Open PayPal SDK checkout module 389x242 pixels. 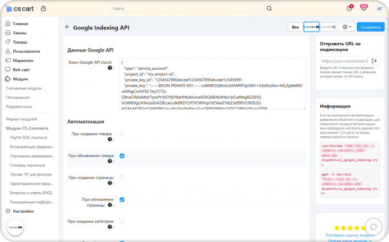point(28,137)
